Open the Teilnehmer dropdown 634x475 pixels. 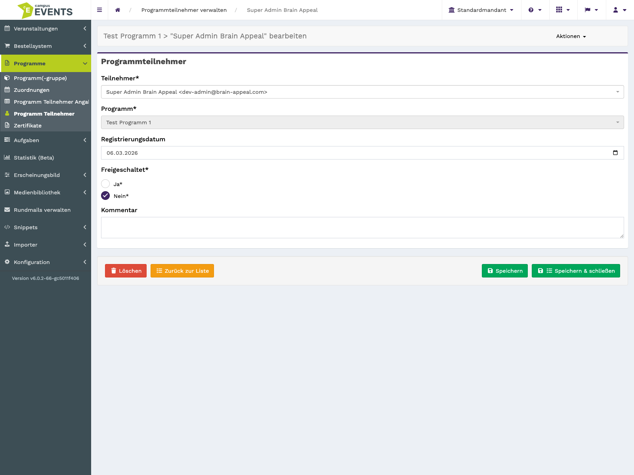coord(363,92)
